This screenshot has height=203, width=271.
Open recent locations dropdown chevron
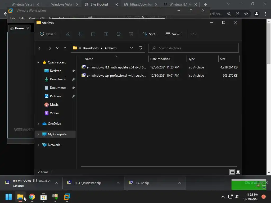(x=57, y=48)
